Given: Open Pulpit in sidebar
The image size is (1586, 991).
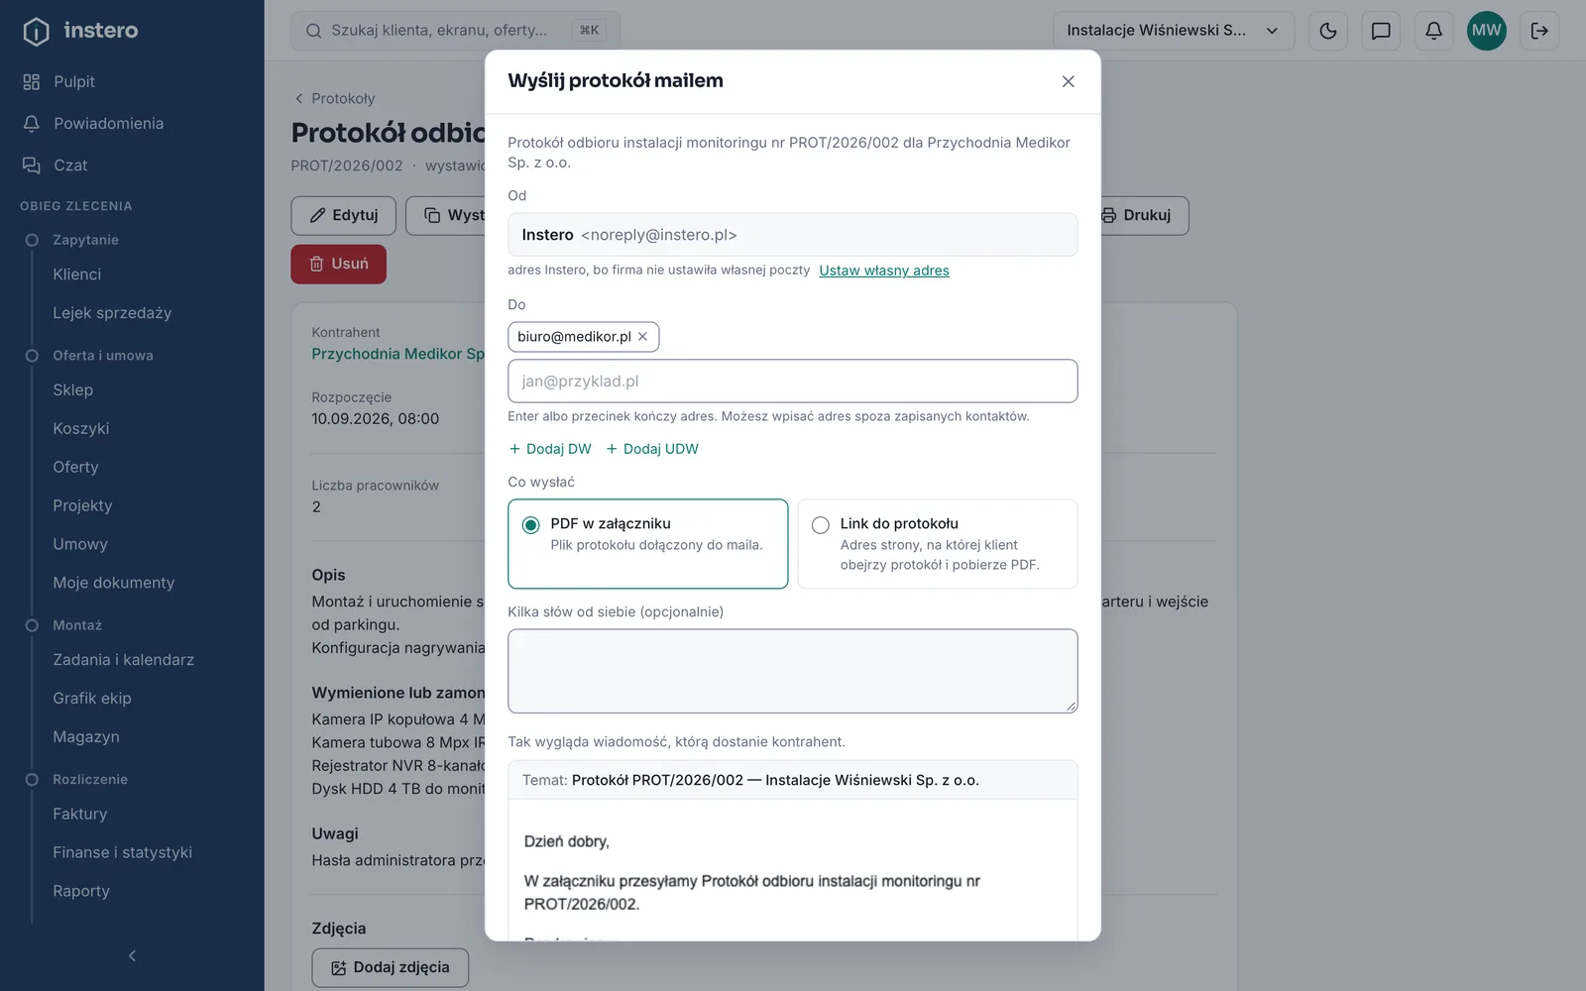Looking at the screenshot, I should tap(74, 81).
